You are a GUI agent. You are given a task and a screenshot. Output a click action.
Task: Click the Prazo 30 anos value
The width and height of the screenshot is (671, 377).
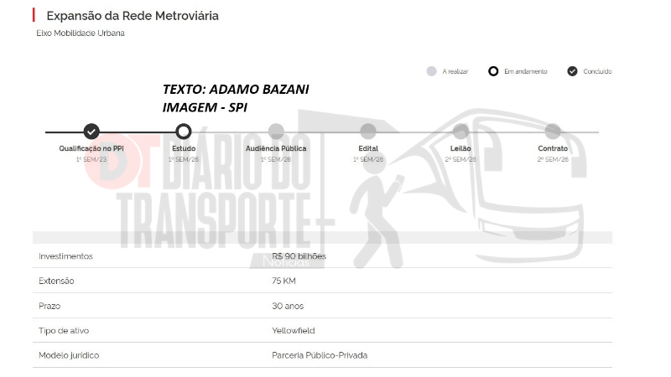click(x=287, y=306)
